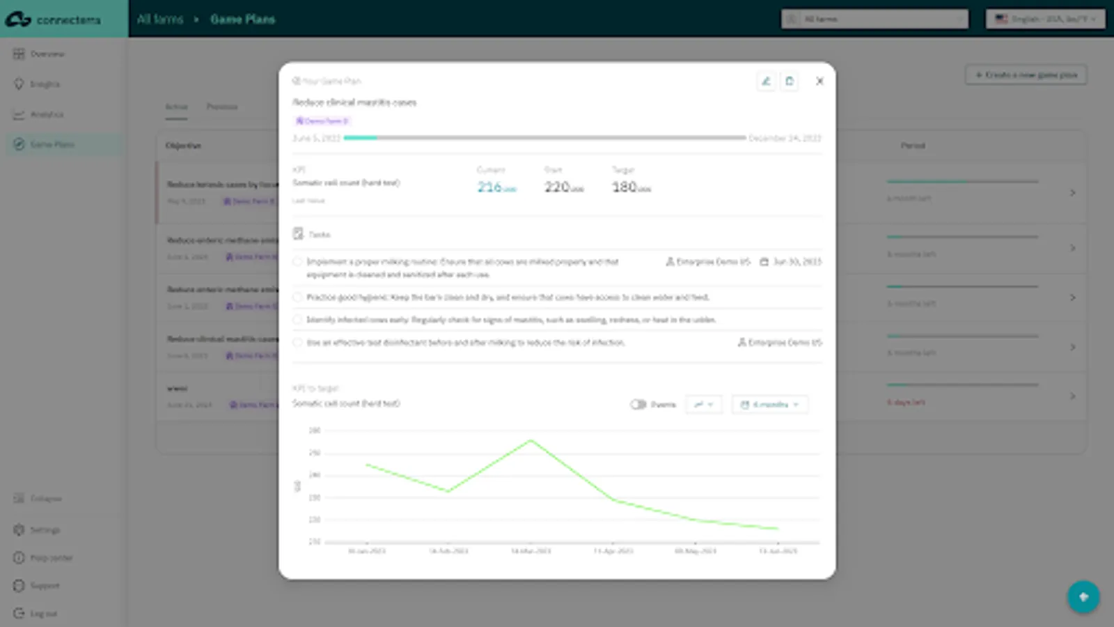The image size is (1114, 627).
Task: Expand the last row with 'days left' chevron
Action: 1072,396
